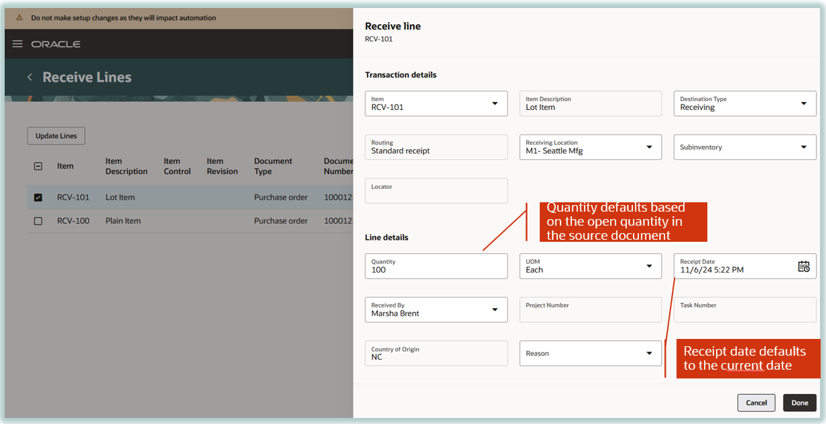
Task: Toggle the select-all lines checkbox
Action: point(38,166)
